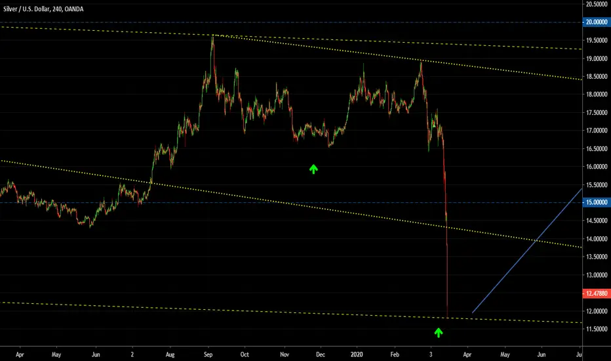Click the 19.50000 price axis label

click(x=597, y=40)
